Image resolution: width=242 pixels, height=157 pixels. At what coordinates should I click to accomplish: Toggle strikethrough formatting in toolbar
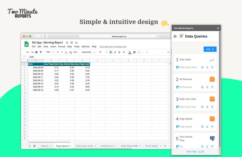(119, 52)
